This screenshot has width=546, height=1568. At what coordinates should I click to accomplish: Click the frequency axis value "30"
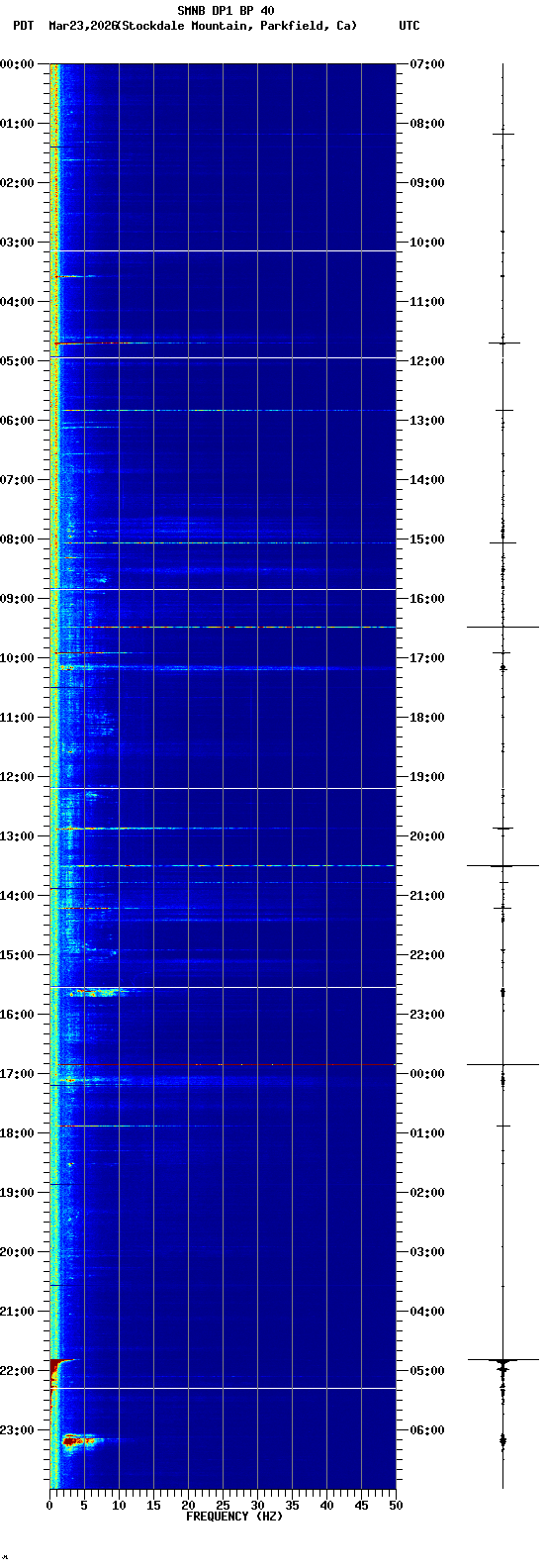click(x=257, y=1505)
